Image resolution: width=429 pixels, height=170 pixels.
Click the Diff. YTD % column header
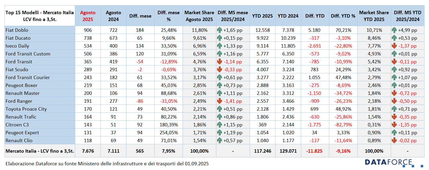click(343, 16)
